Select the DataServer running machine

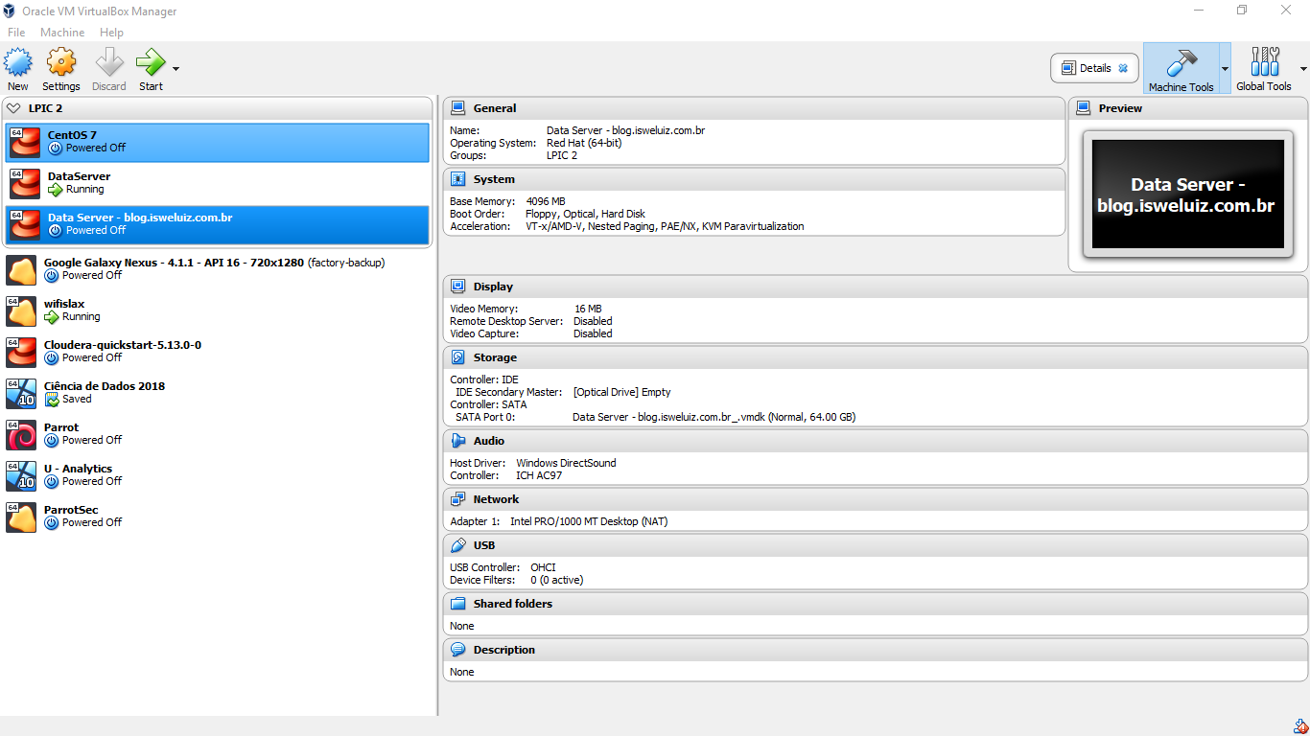tap(218, 183)
